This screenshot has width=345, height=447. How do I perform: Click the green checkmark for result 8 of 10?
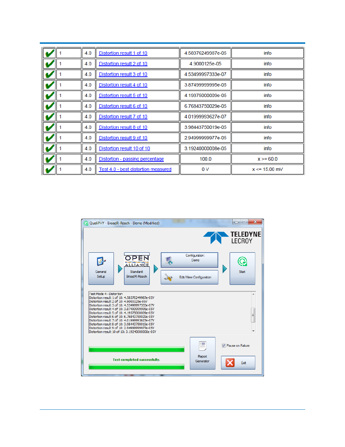point(50,127)
